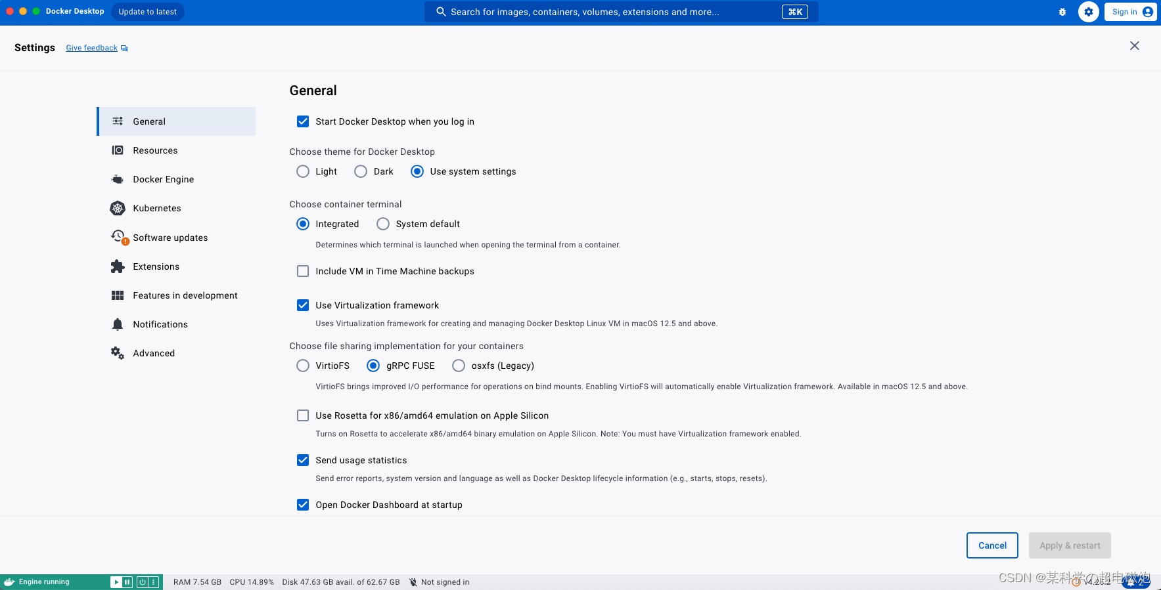Click the ⌘K shortcut badge in search
The image size is (1161, 590).
[x=795, y=12]
